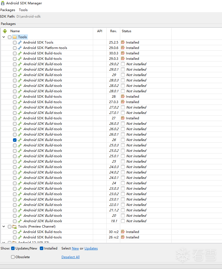The height and width of the screenshot is (269, 222).
Task: Click the Build-tools 30 rc2 wrench icon
Action: (20, 232)
